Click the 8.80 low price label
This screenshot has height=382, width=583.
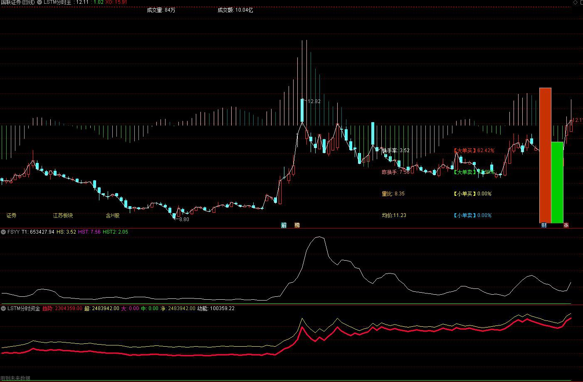(x=184, y=219)
